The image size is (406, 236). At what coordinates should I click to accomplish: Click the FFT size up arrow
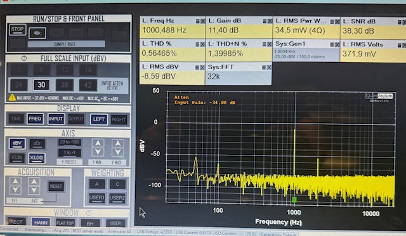[15, 181]
